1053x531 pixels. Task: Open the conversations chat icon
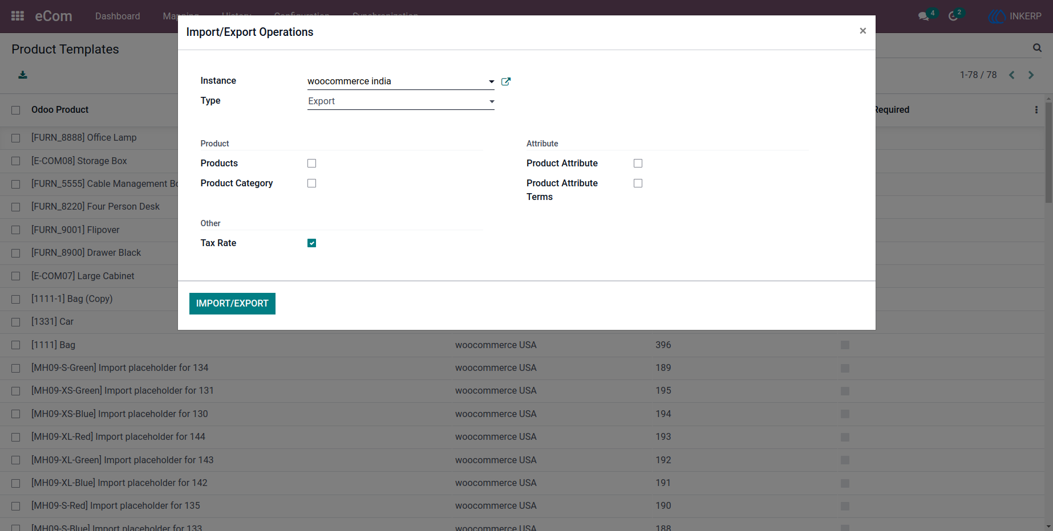pos(924,16)
